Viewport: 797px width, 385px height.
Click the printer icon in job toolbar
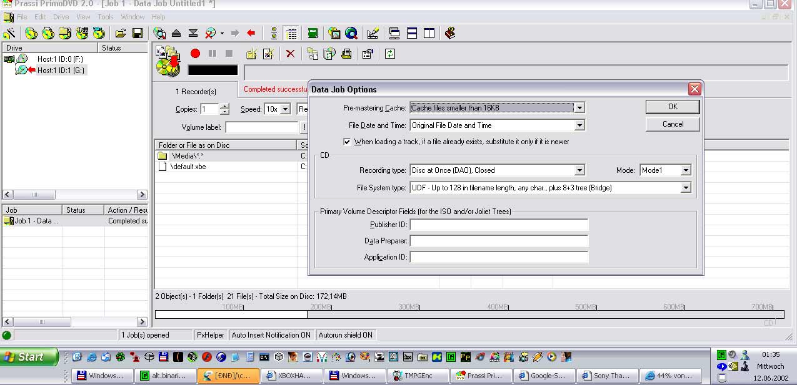pyautogui.click(x=346, y=54)
